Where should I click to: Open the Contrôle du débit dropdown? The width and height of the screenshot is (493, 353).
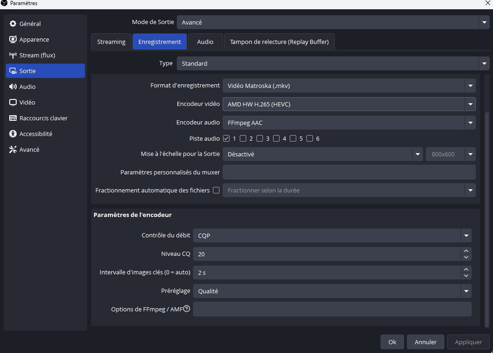pyautogui.click(x=332, y=235)
